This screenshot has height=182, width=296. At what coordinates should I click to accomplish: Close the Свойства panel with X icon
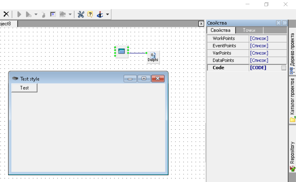point(278,23)
